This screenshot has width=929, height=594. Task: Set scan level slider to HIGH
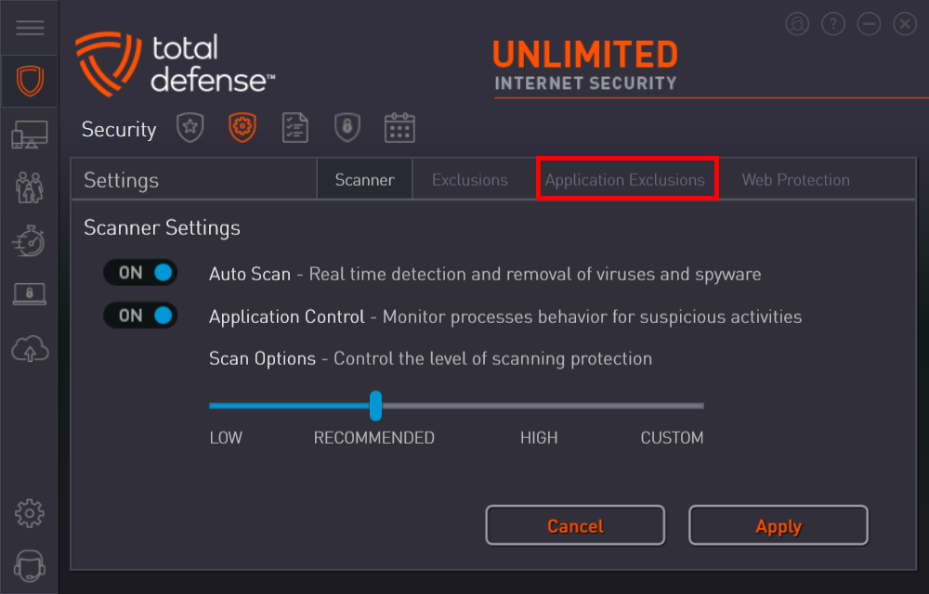click(x=539, y=406)
